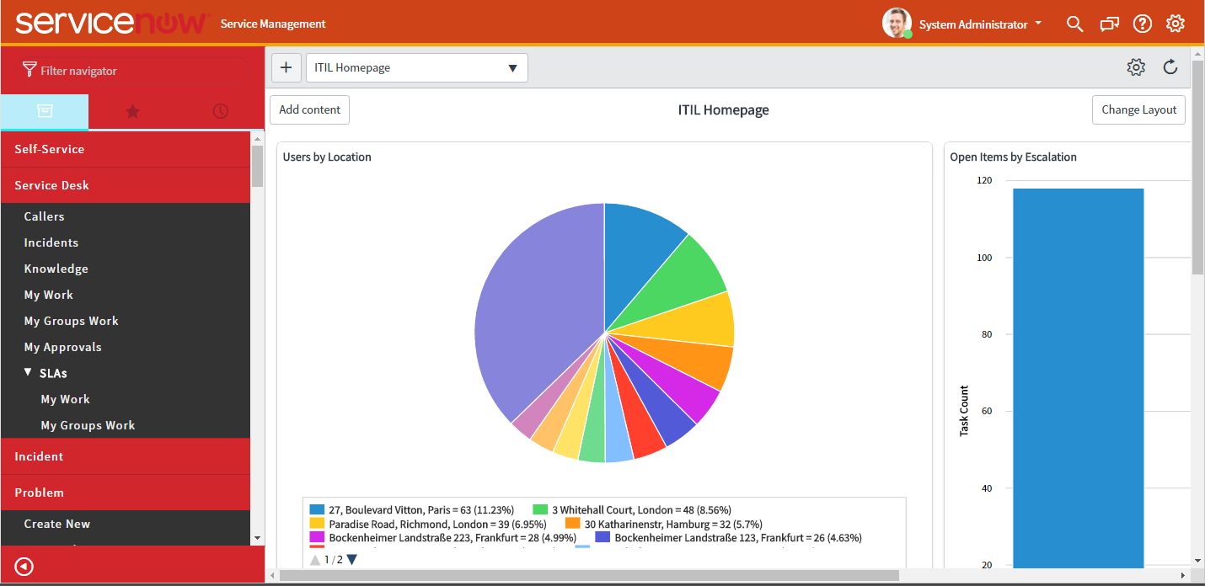Open the help question mark icon
This screenshot has width=1205, height=586.
(x=1142, y=24)
